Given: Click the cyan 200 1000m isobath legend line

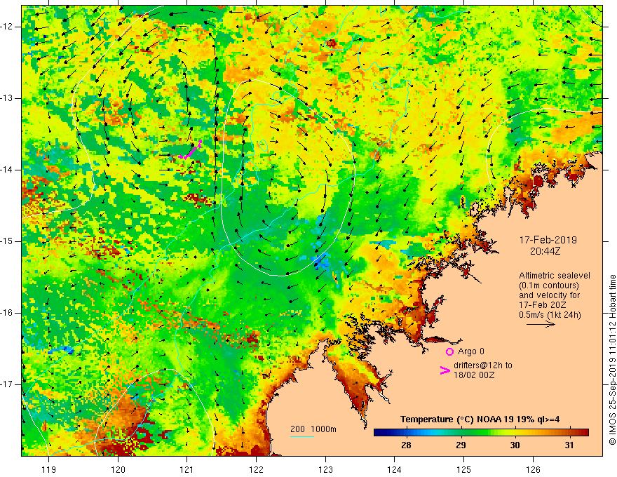Looking at the screenshot, I should [x=302, y=436].
